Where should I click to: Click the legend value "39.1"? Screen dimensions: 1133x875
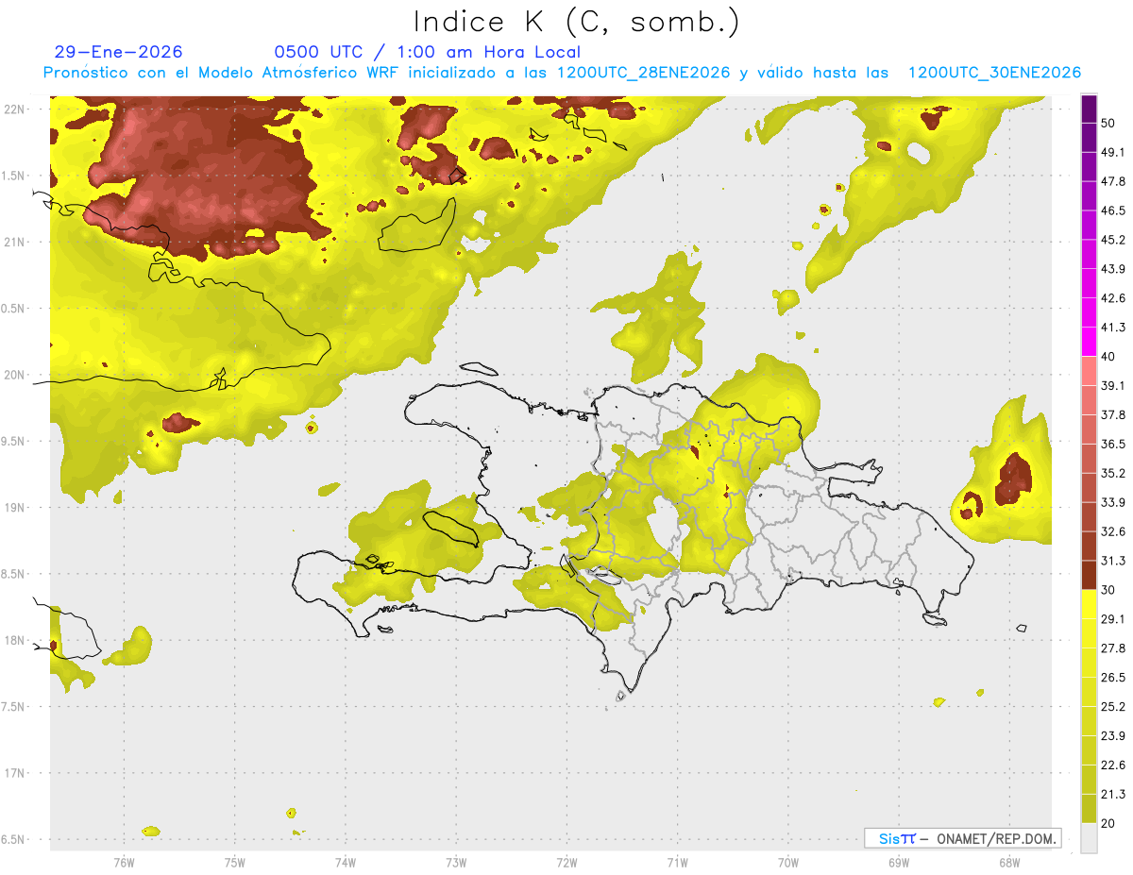pos(1113,385)
